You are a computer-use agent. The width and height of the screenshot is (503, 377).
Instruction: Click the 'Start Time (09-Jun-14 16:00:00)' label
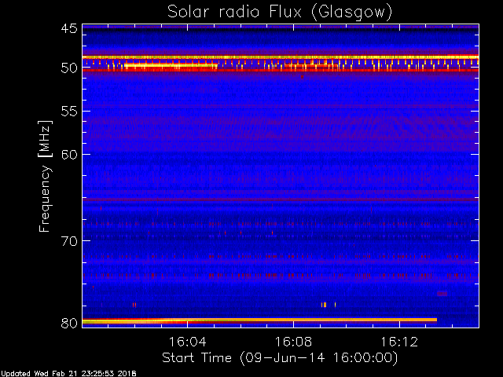pos(280,357)
